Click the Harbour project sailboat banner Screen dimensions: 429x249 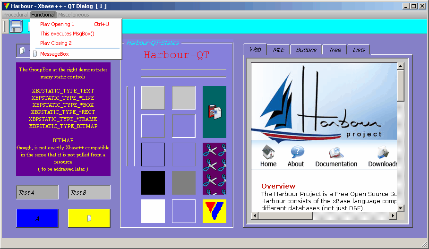click(x=324, y=102)
